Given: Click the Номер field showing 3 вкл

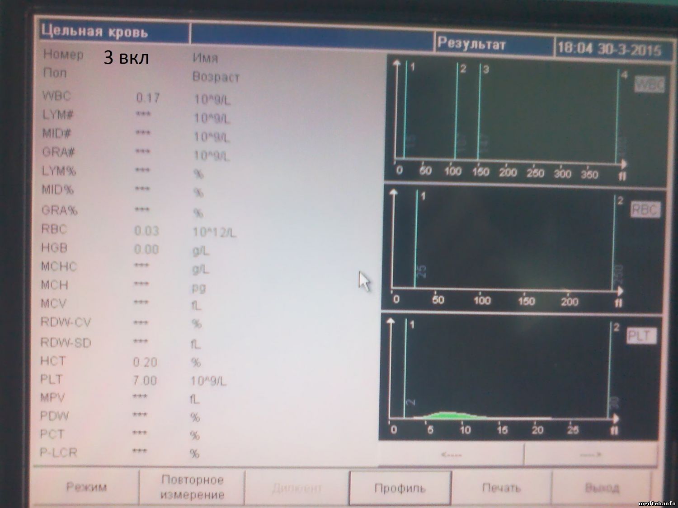Looking at the screenshot, I should click(x=126, y=57).
